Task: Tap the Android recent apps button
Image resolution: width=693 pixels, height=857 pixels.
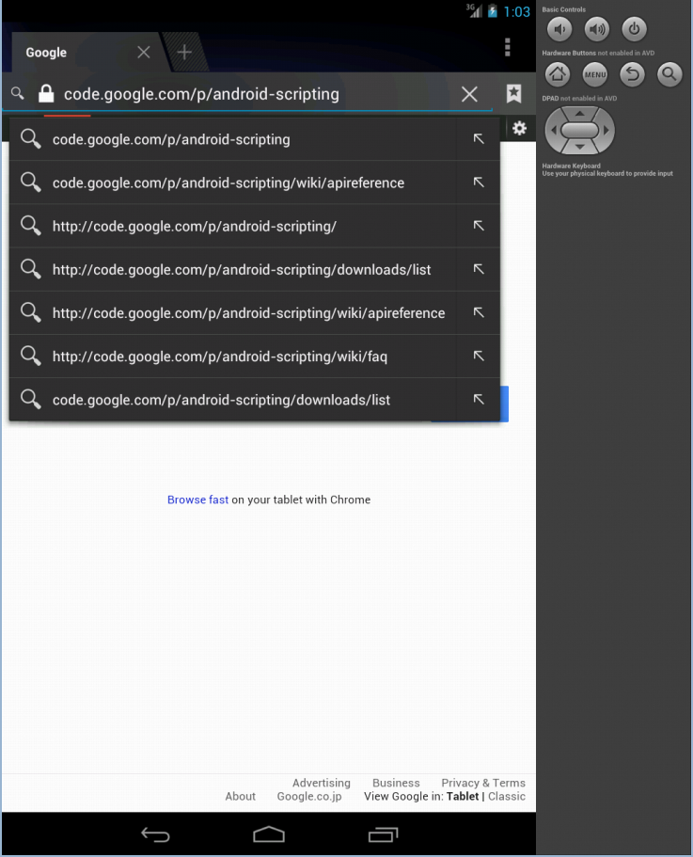Action: click(x=383, y=834)
